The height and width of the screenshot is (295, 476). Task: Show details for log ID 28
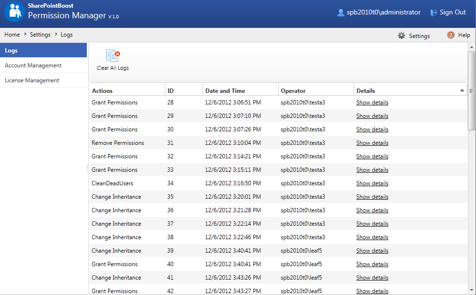(372, 103)
